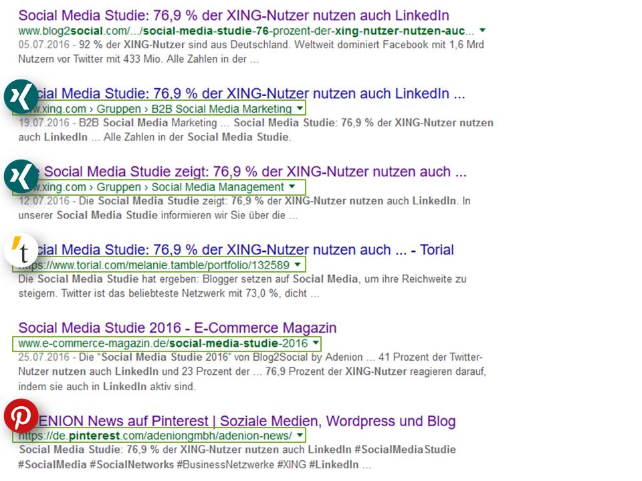The height and width of the screenshot is (481, 642).
Task: Click the Torial logo icon
Action: coord(21,251)
